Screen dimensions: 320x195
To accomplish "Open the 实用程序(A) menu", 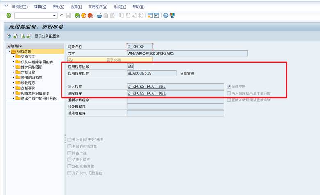I will click(x=98, y=7).
